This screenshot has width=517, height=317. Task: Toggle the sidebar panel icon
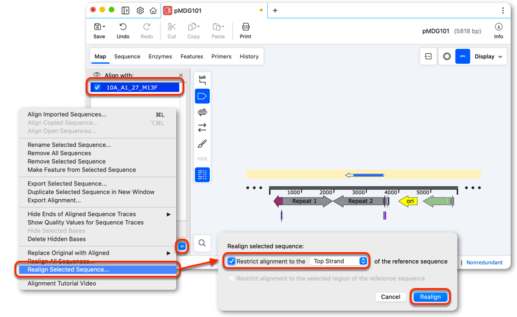tap(125, 10)
